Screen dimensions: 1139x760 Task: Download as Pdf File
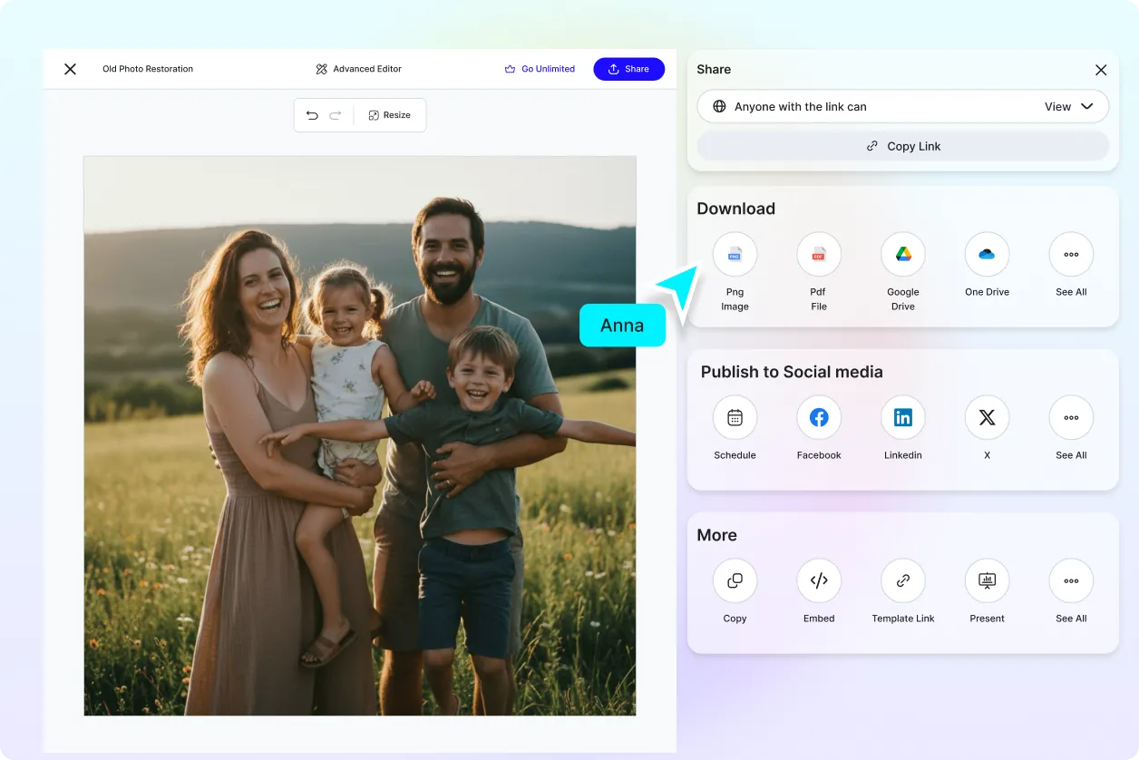(819, 255)
